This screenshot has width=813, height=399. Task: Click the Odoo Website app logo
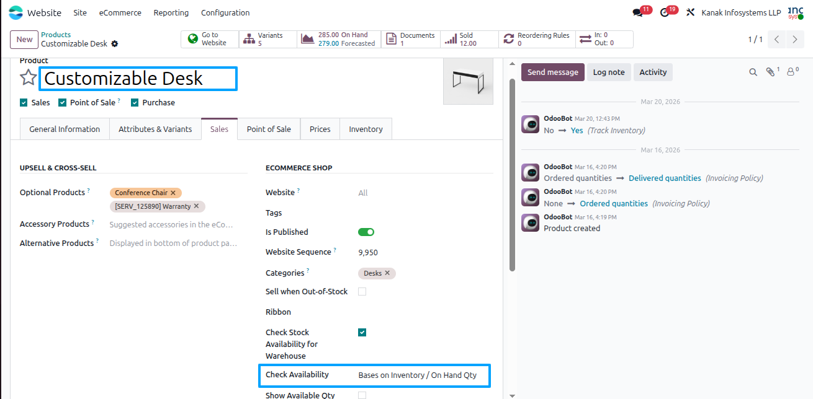[x=16, y=12]
